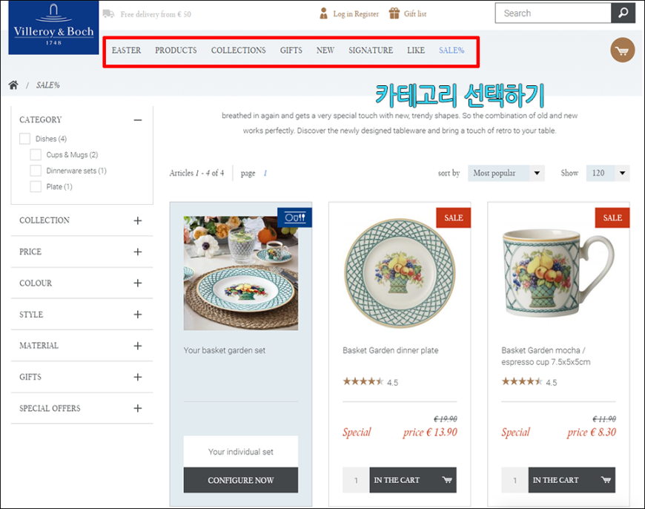Check the Cups & Mugs (2) checkbox
The height and width of the screenshot is (509, 645).
(36, 155)
